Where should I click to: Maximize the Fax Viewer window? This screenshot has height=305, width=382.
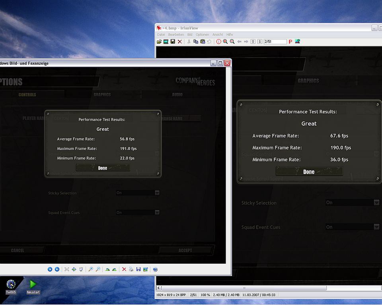pos(220,63)
